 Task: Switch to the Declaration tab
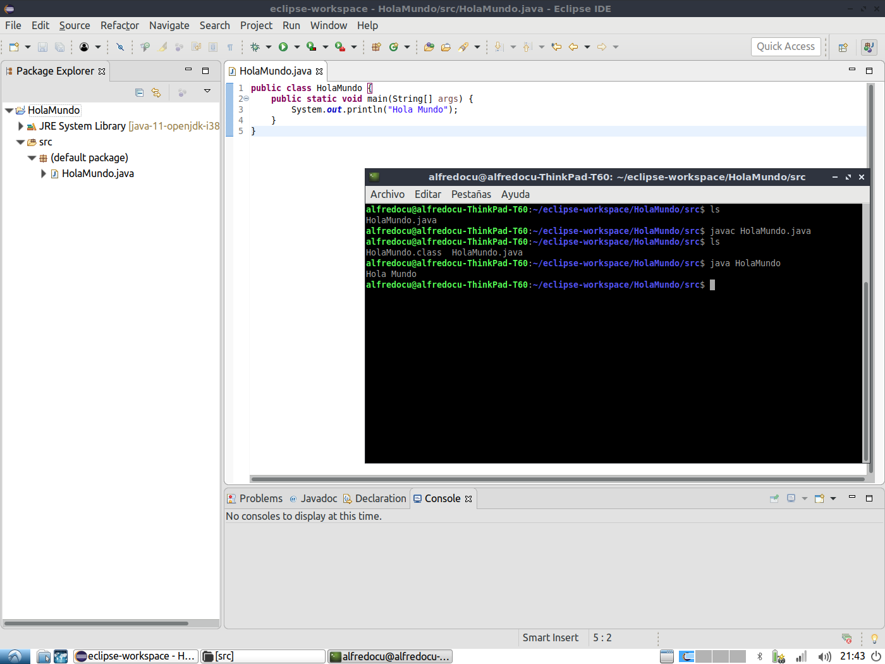click(x=374, y=498)
